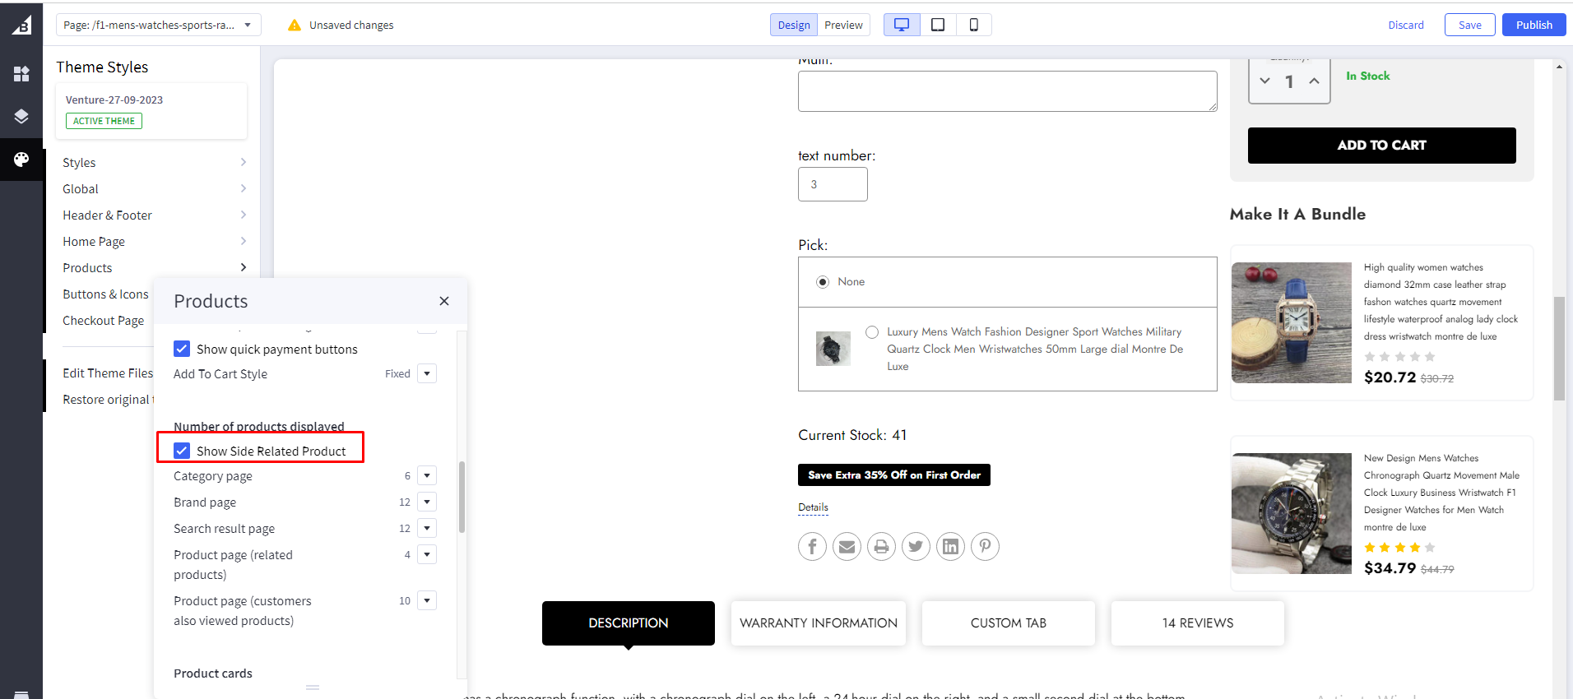
Task: Click the multi-line text area
Action: 1008,91
